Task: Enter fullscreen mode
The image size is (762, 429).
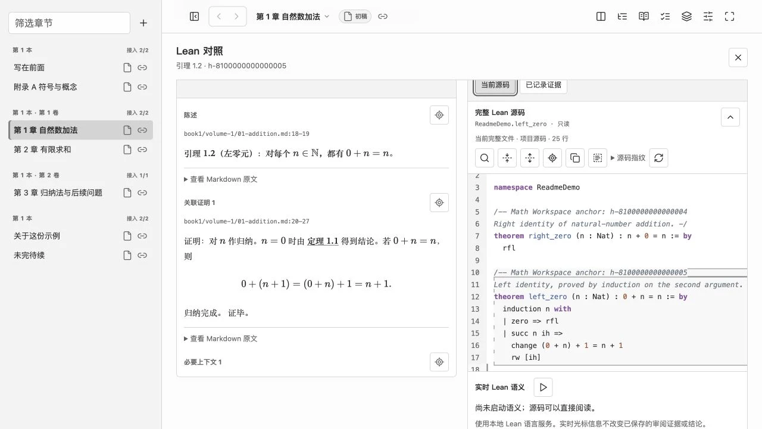Action: [729, 17]
